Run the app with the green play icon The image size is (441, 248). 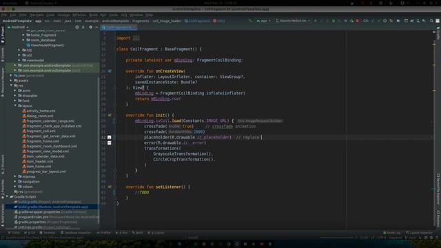[x=316, y=21]
